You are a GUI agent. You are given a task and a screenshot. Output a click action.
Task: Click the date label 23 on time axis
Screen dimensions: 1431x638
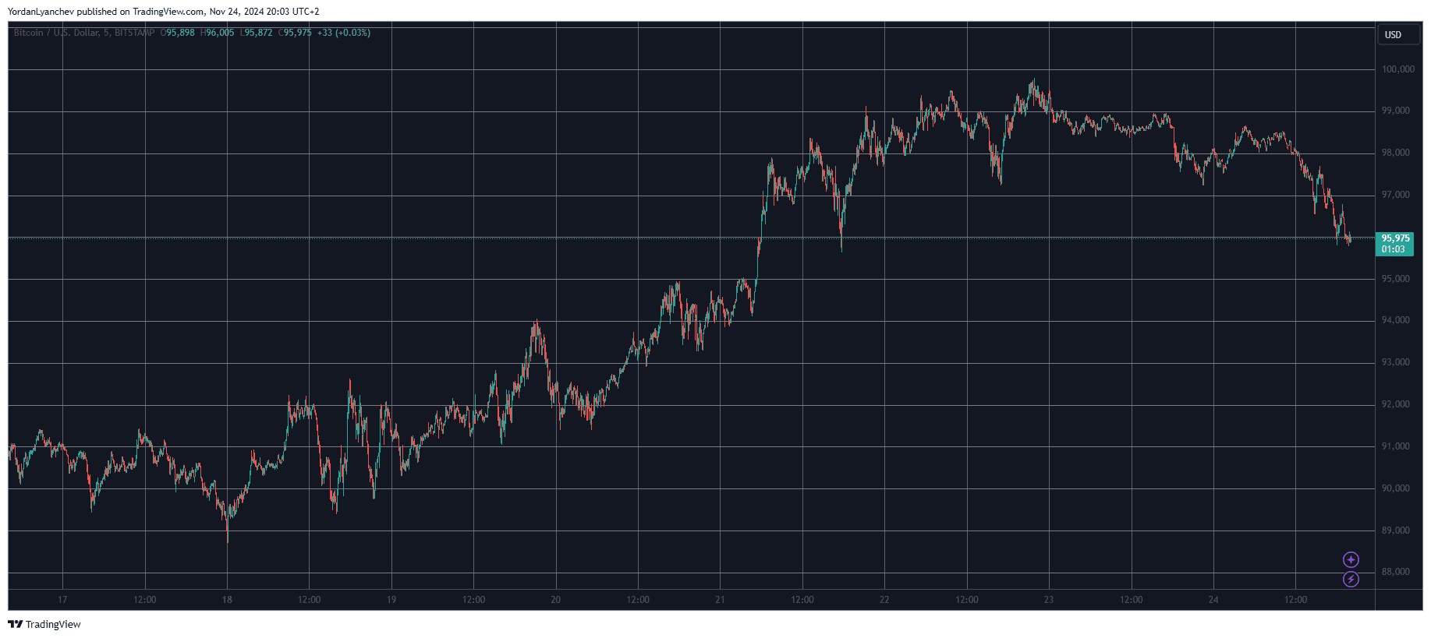click(x=1049, y=600)
